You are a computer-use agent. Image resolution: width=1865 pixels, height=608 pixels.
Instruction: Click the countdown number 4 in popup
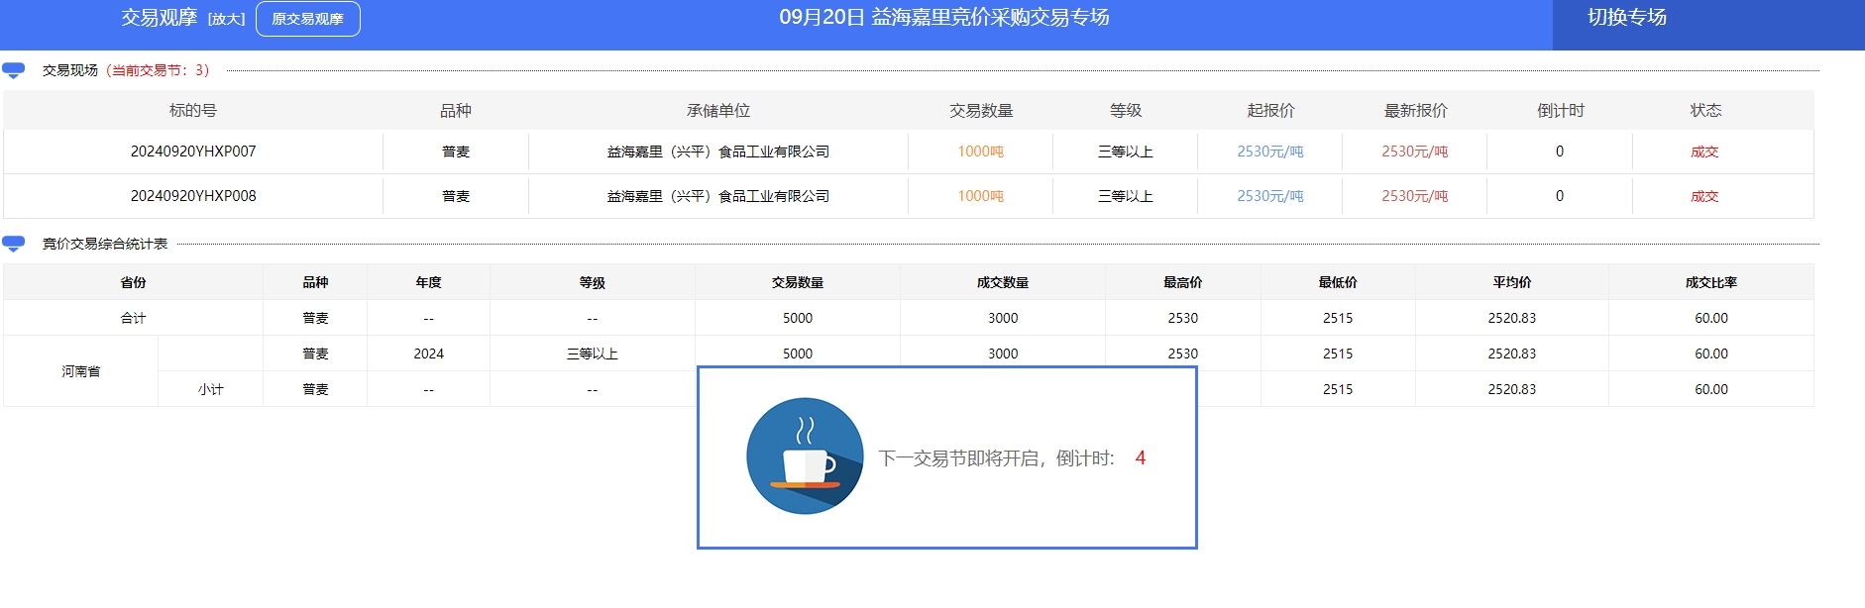point(1141,457)
